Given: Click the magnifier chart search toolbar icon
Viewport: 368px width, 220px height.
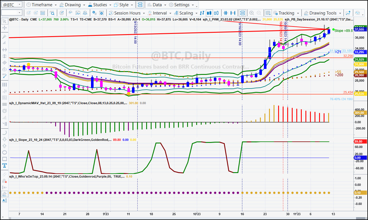Looking at the screenshot, I should pos(53,13).
